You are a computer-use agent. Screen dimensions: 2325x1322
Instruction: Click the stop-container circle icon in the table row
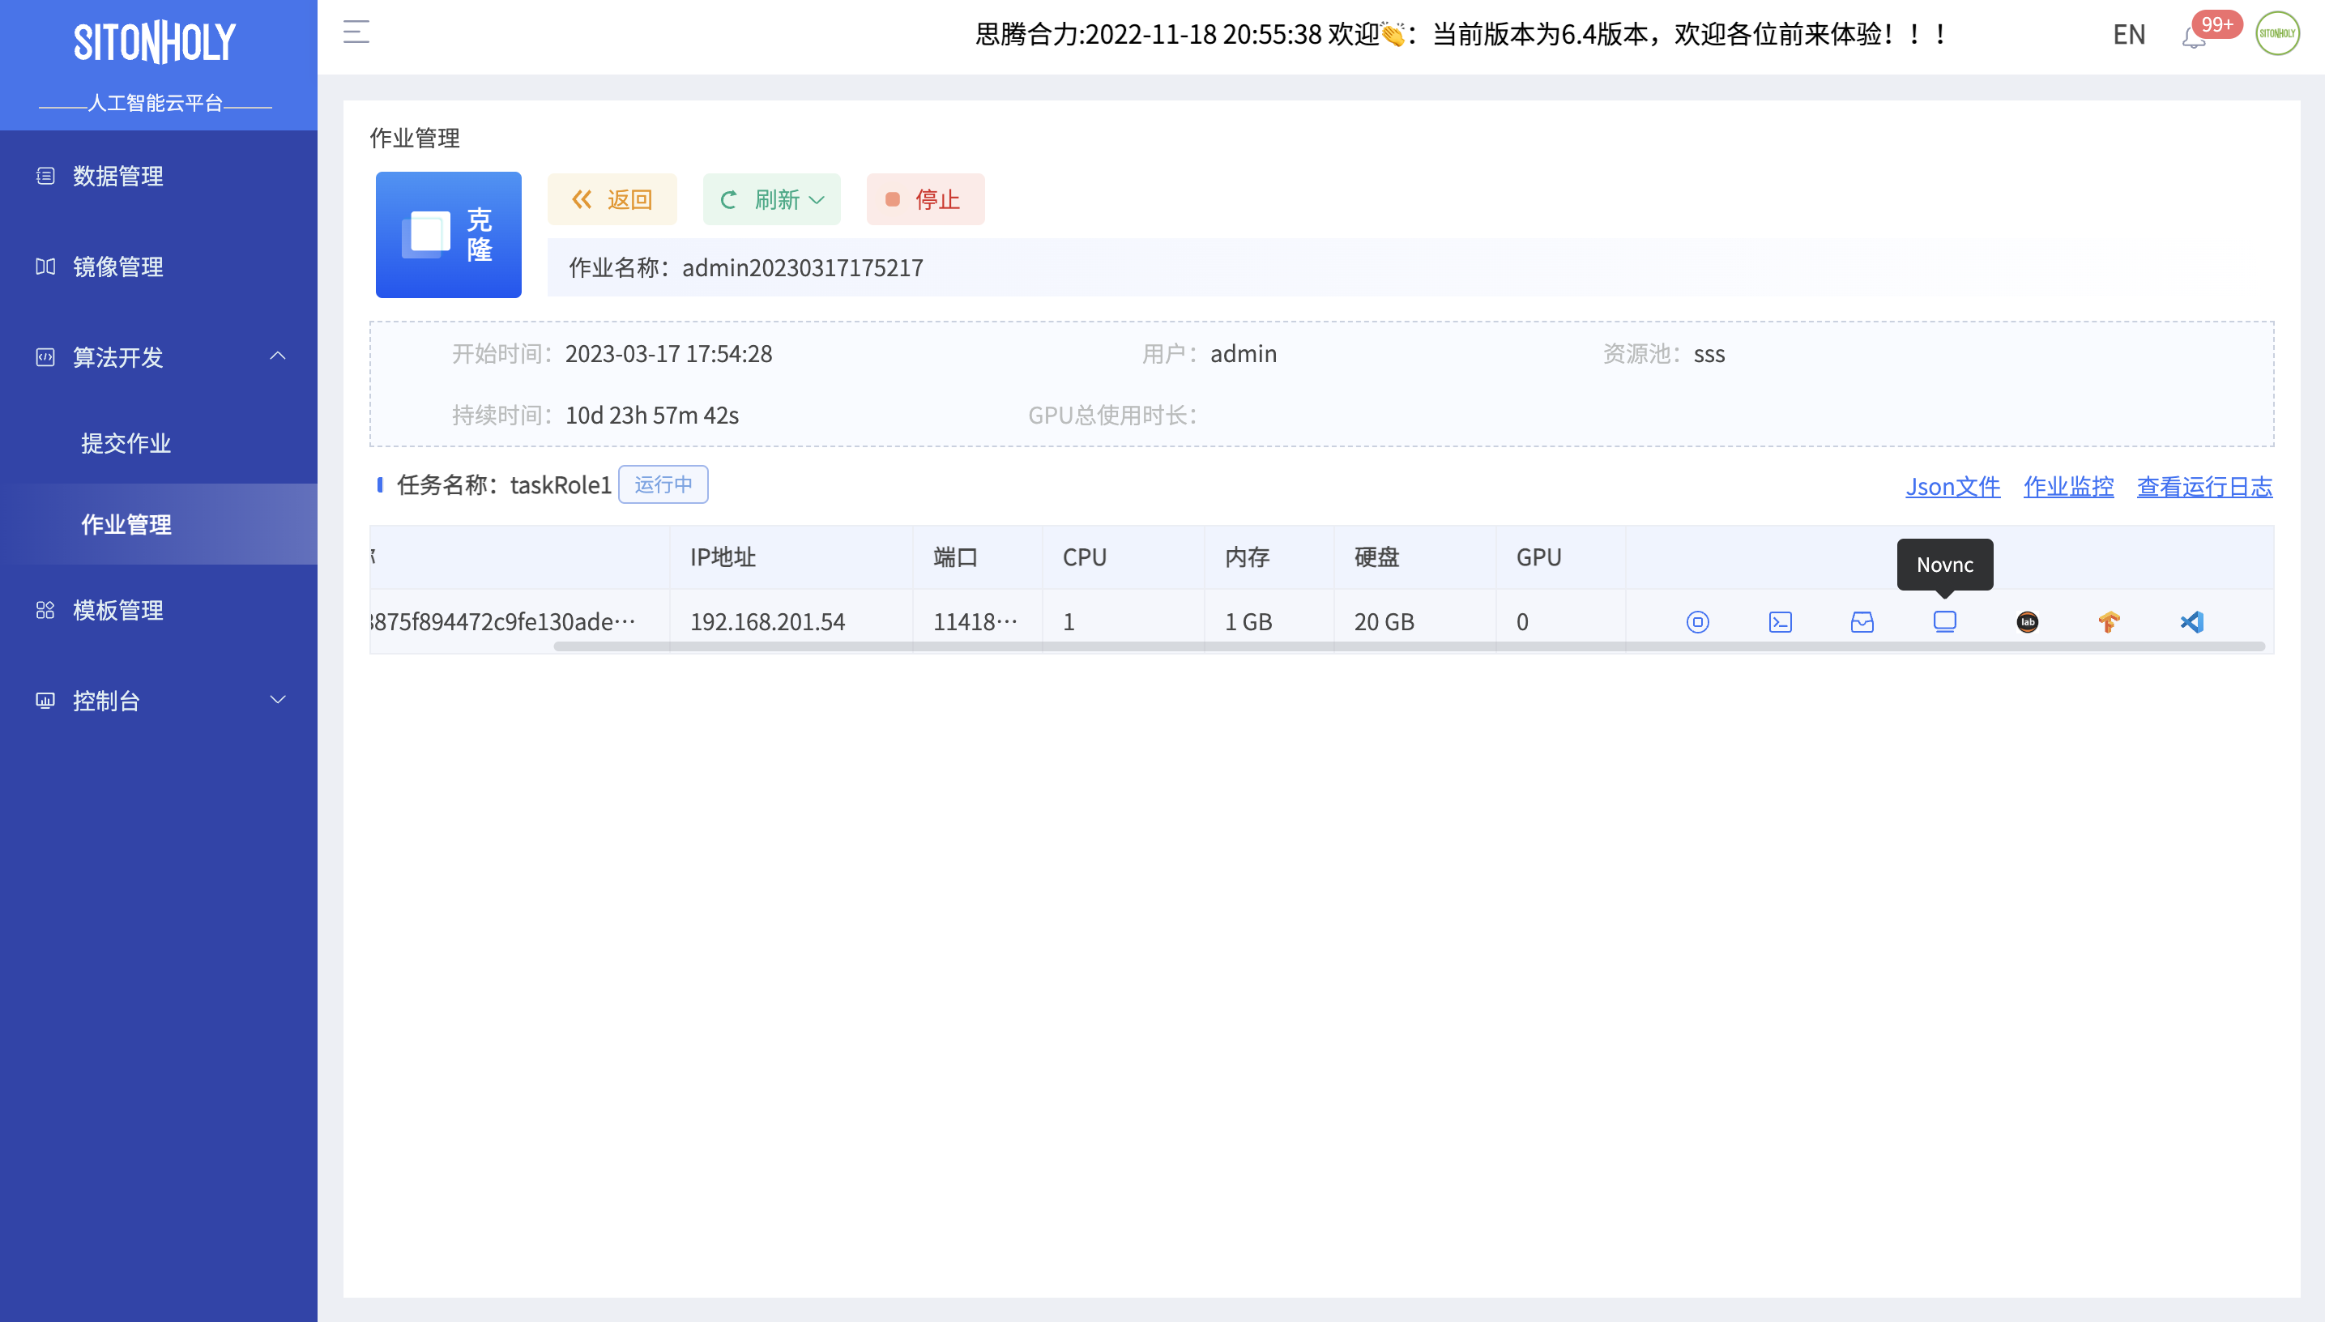tap(1697, 622)
